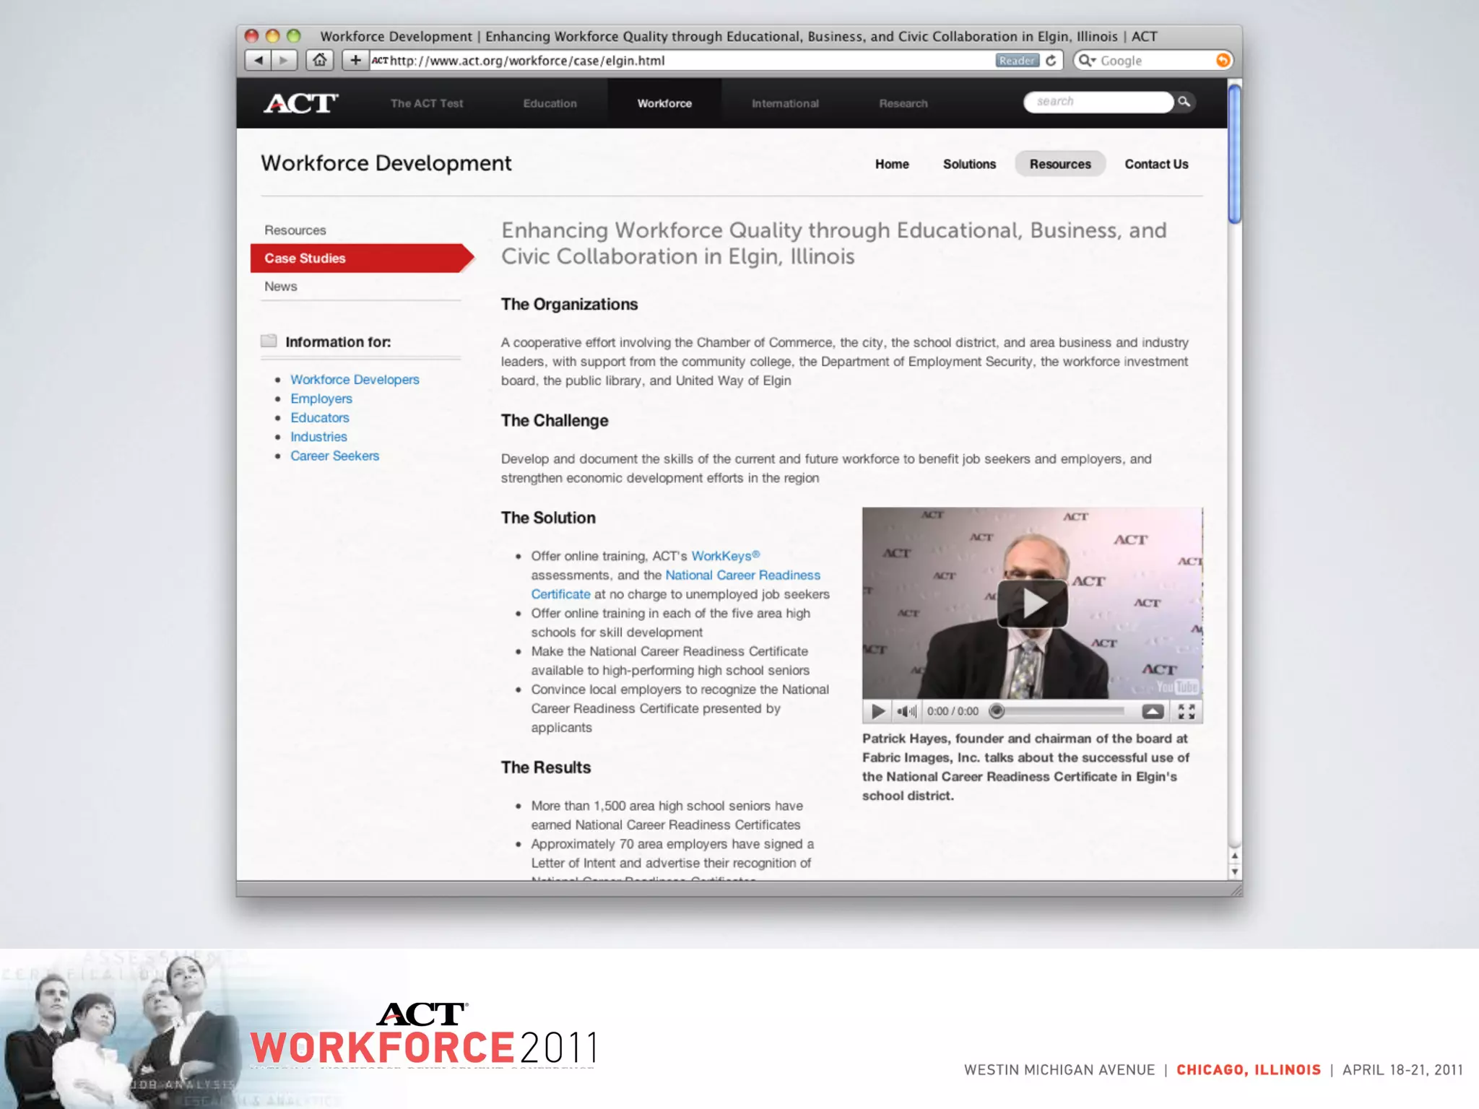Click the page title heading about Elgin, Illinois
1479x1109 pixels.
[834, 243]
